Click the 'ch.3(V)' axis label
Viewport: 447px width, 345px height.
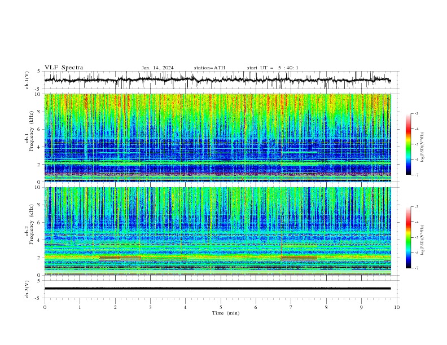coord(27,289)
